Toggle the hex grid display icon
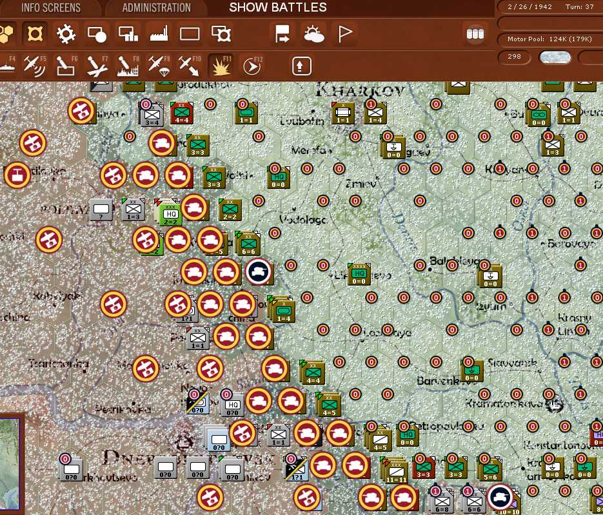This screenshot has width=603, height=515. [x=6, y=34]
